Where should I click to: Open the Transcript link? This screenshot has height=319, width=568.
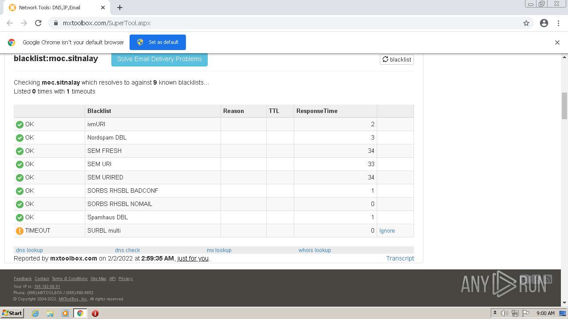400,258
